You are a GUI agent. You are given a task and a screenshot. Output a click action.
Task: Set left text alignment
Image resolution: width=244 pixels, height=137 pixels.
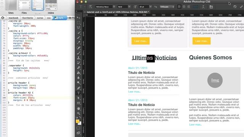(x=179, y=7)
